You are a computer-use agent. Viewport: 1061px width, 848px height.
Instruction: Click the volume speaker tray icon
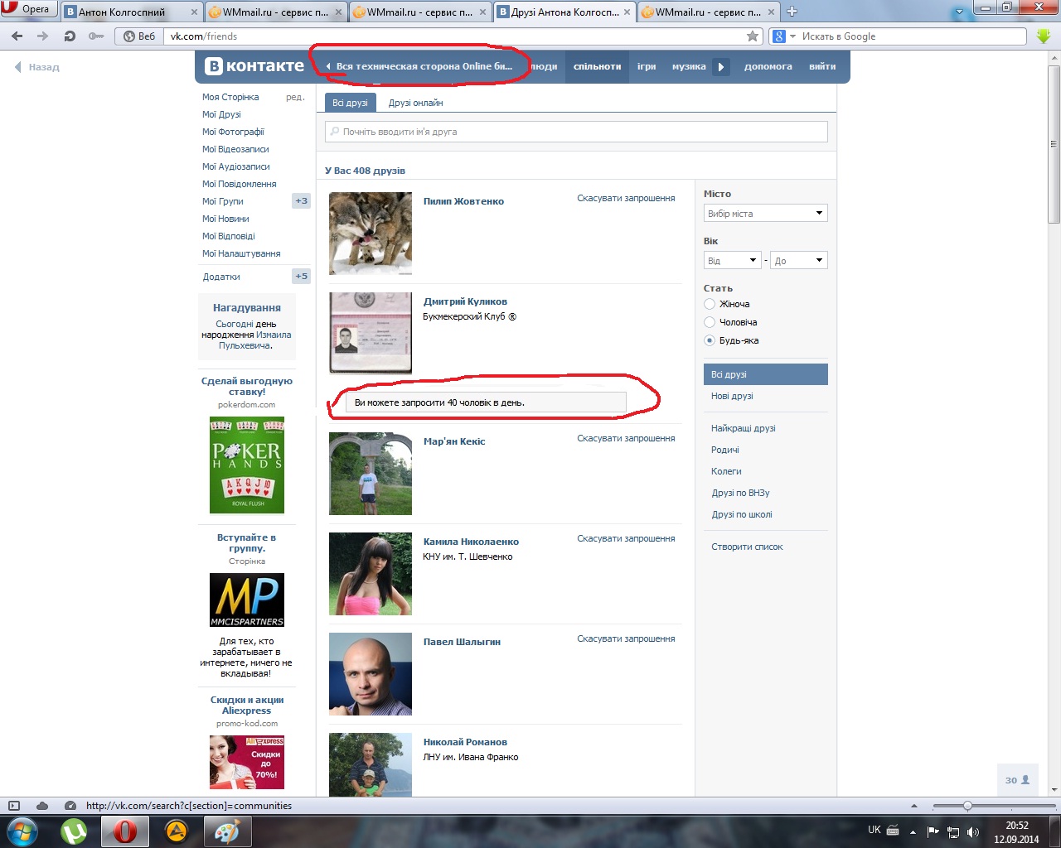pyautogui.click(x=973, y=831)
